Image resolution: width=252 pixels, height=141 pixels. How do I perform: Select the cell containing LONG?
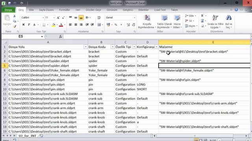pos(147,85)
